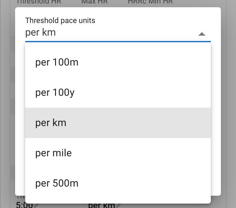The image size is (236, 208).
Task: Switch pace units to 'per mile'
Action: [x=53, y=153]
